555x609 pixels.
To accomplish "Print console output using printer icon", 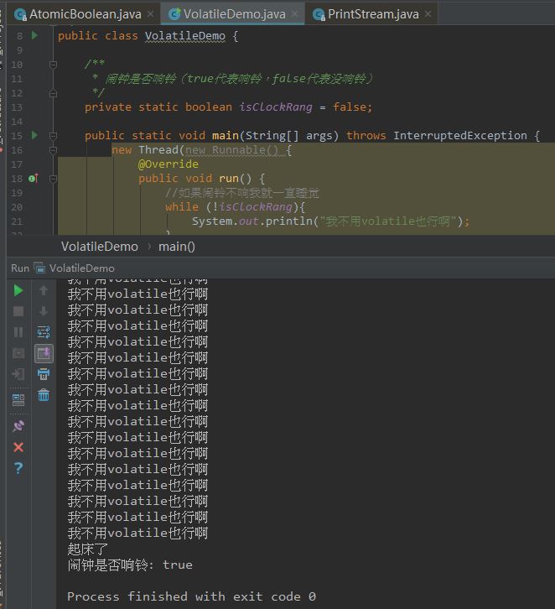I will 44,374.
